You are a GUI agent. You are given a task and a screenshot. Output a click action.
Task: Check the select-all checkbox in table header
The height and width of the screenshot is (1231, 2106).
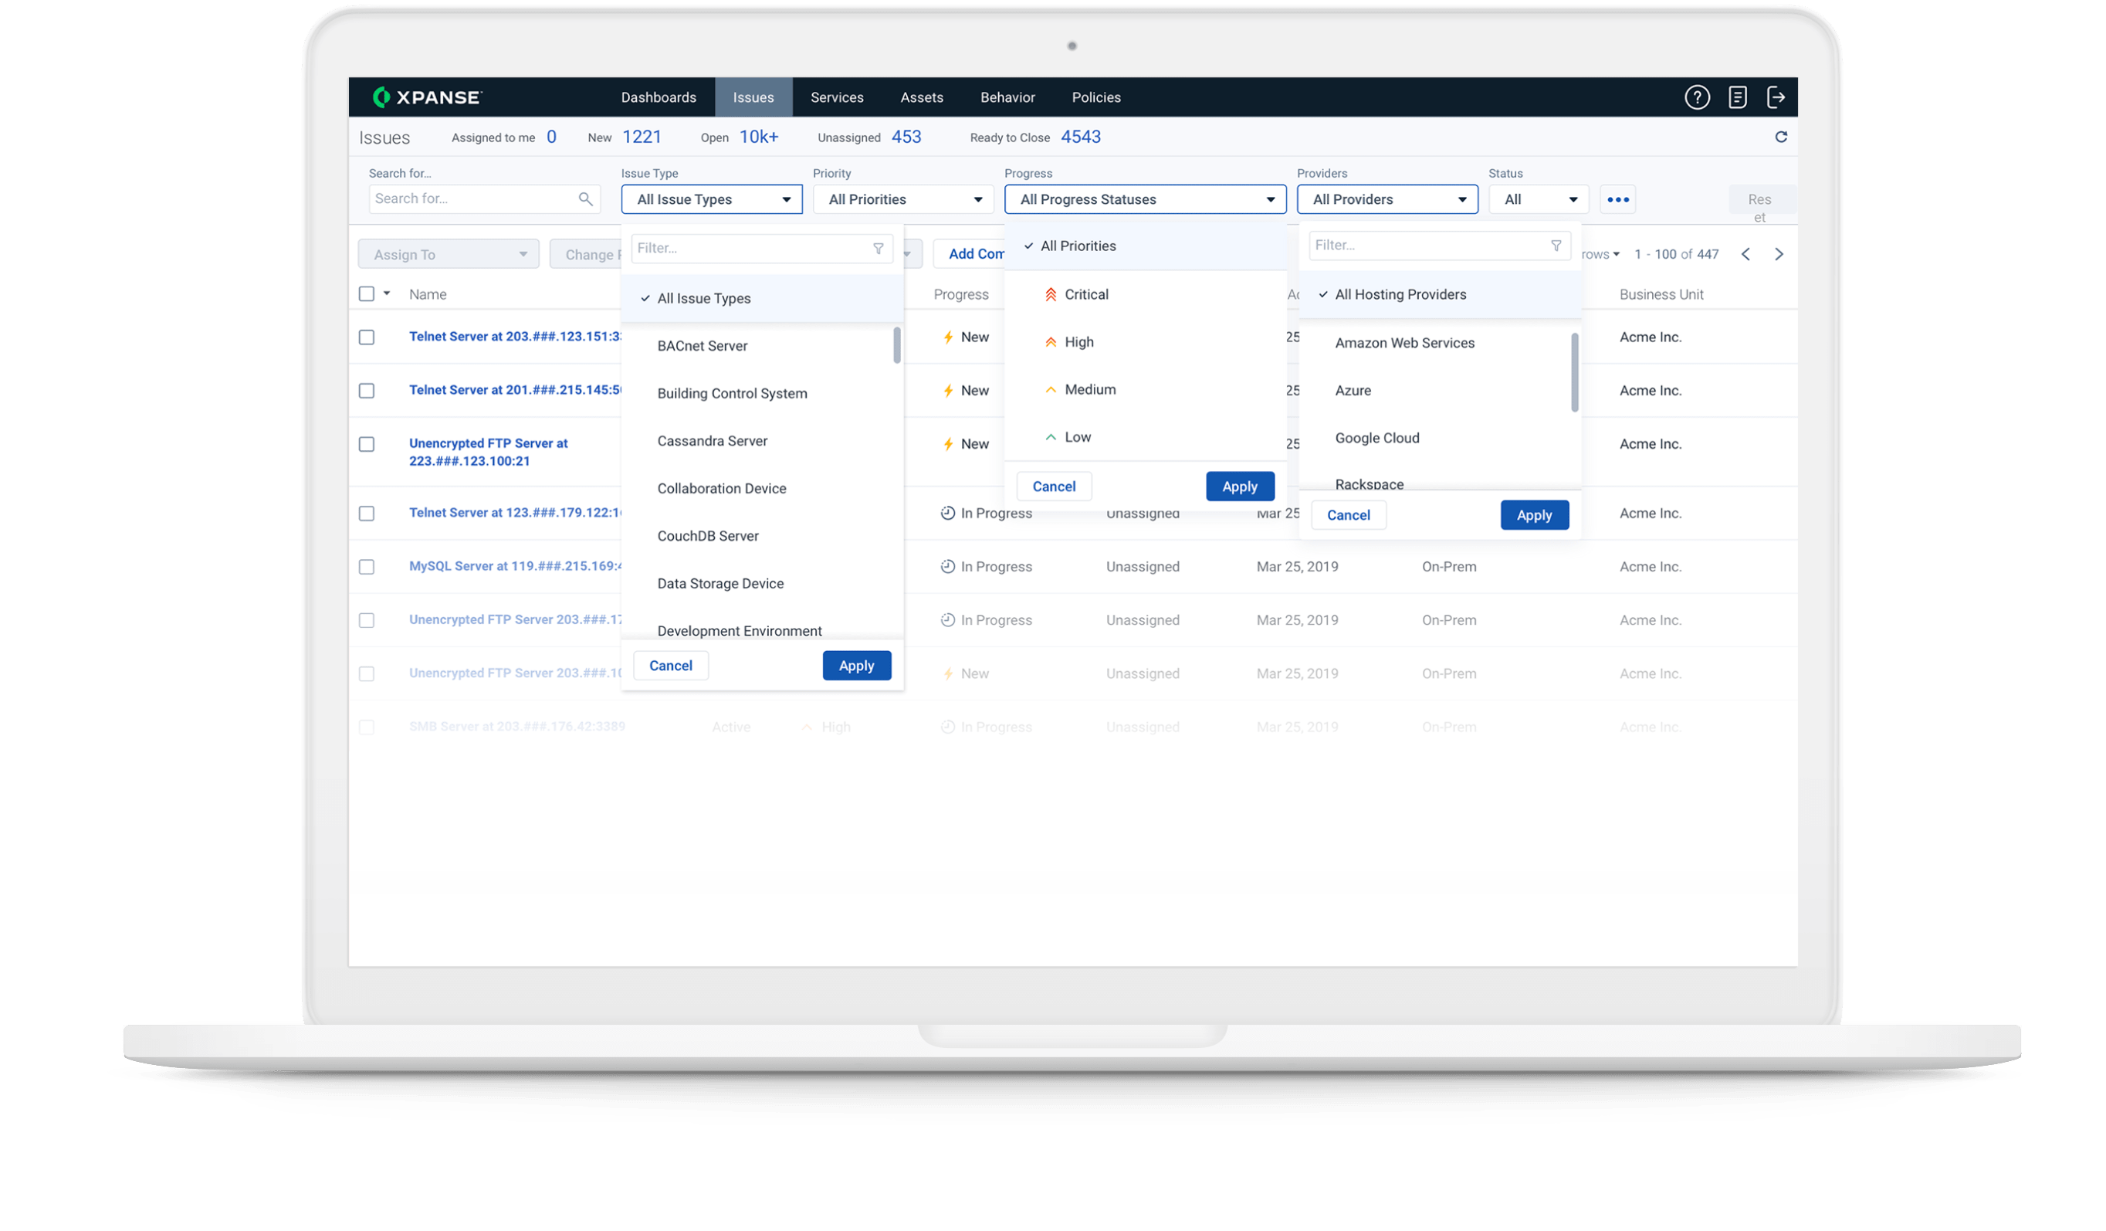click(366, 294)
